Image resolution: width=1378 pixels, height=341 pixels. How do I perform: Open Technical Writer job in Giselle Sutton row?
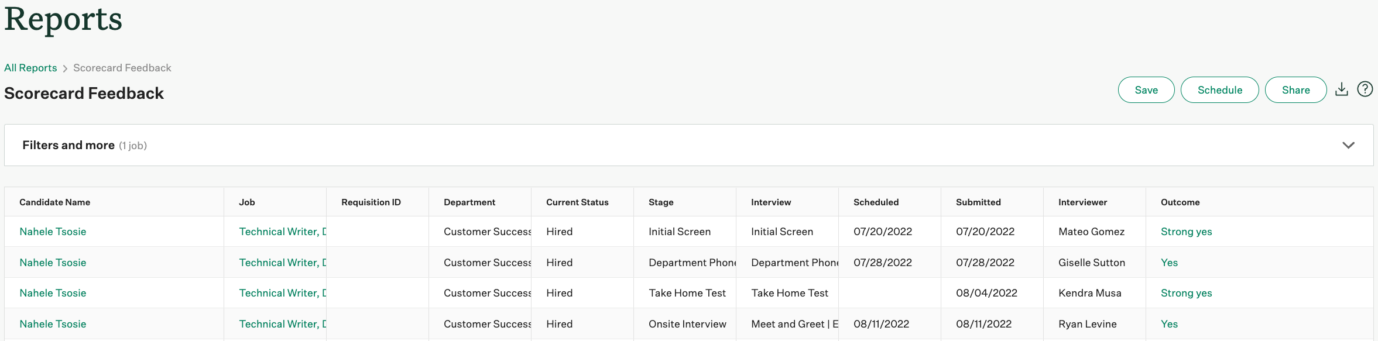pyautogui.click(x=282, y=263)
